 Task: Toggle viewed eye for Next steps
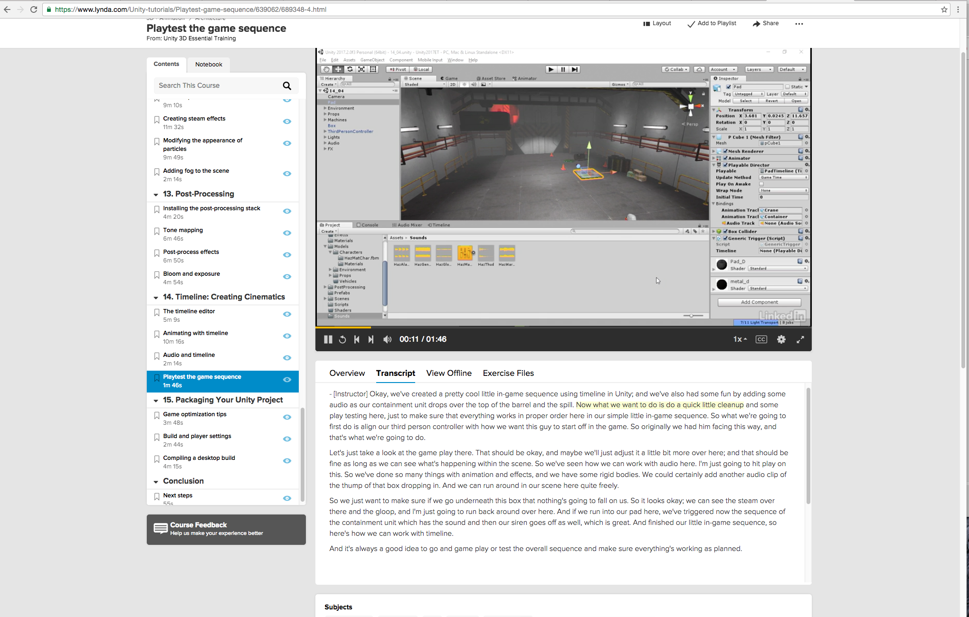(x=287, y=498)
